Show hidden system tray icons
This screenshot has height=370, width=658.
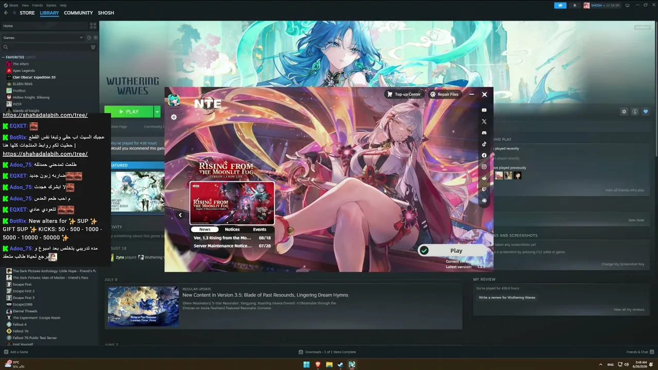(x=600, y=364)
